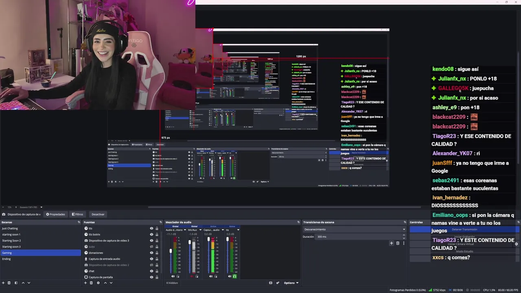Click Audio del escritorio volume fader handle
This screenshot has height=293, width=521.
coord(171,251)
